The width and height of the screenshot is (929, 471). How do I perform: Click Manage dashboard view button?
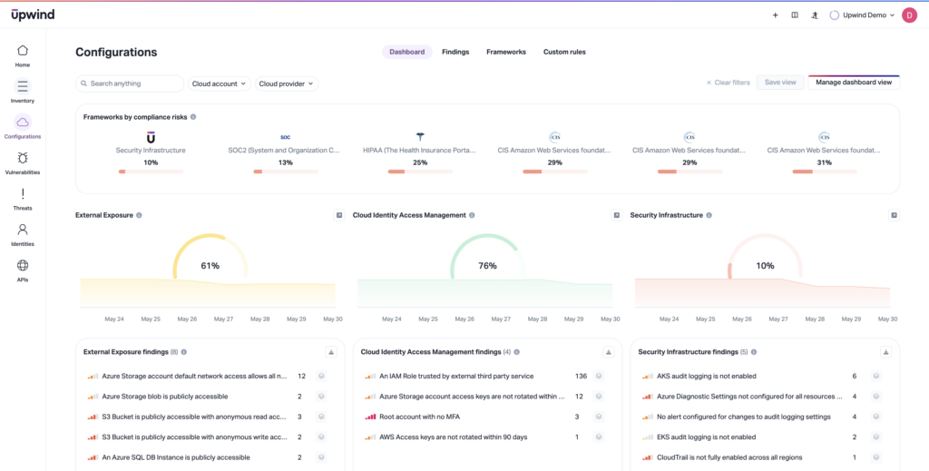pyautogui.click(x=854, y=83)
